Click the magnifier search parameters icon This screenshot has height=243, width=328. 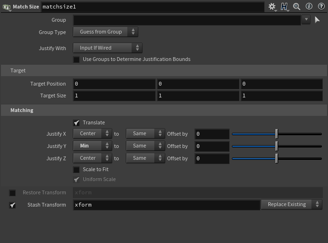tap(297, 7)
